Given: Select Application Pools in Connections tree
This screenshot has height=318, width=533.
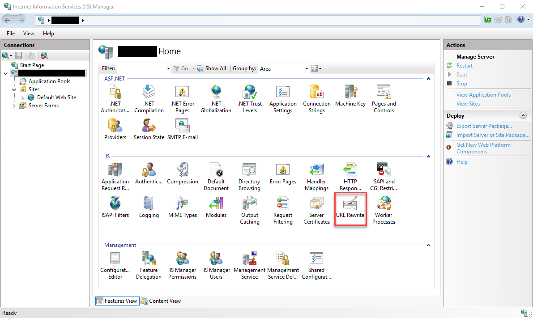Looking at the screenshot, I should pos(49,81).
